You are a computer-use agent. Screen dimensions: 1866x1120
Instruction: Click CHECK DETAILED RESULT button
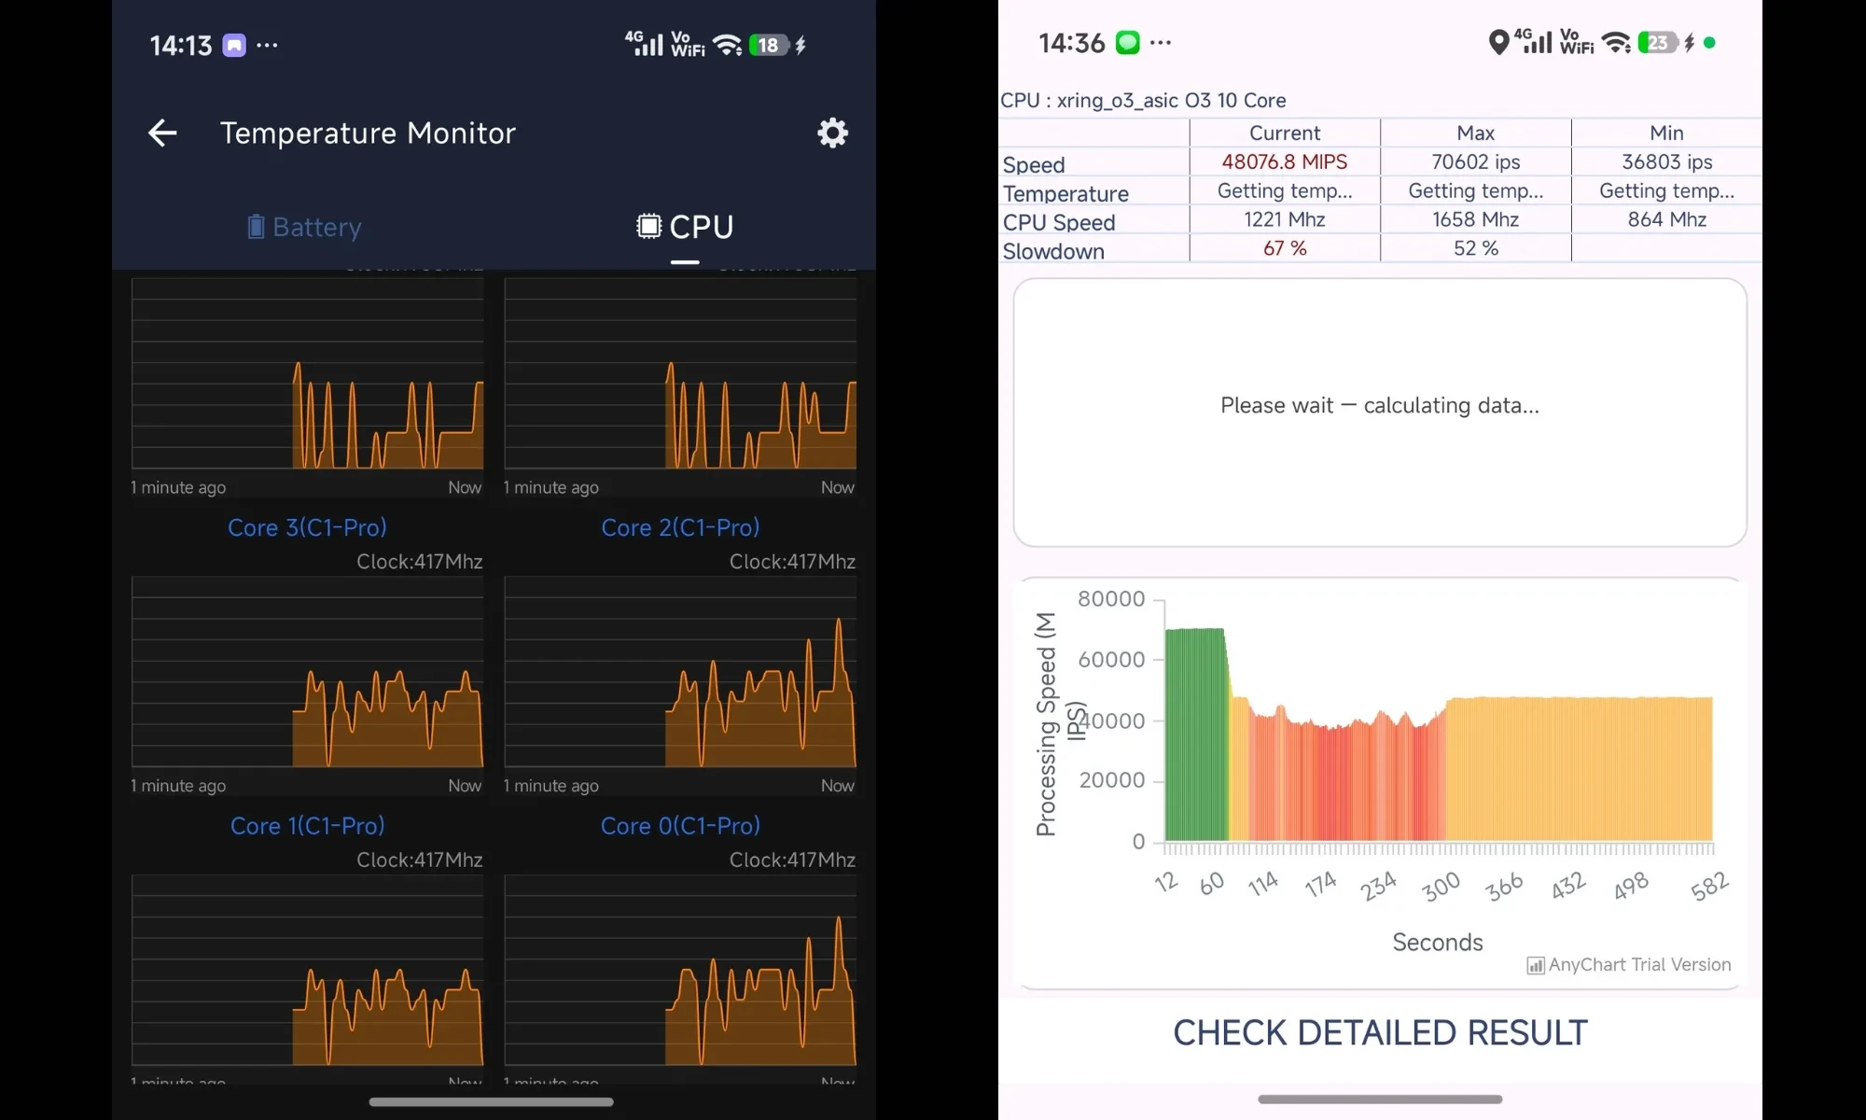[x=1380, y=1033]
